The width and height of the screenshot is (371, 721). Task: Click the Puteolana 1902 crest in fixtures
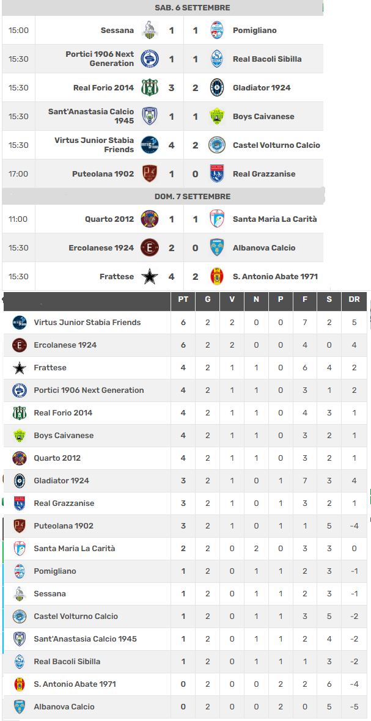pos(149,174)
